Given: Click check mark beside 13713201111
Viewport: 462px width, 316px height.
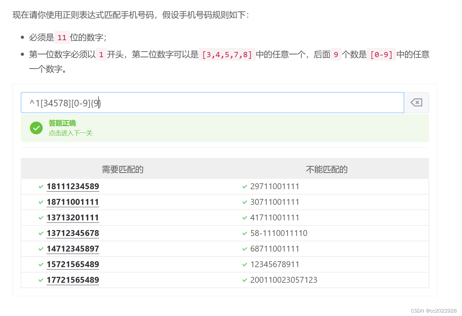Looking at the screenshot, I should 41,218.
